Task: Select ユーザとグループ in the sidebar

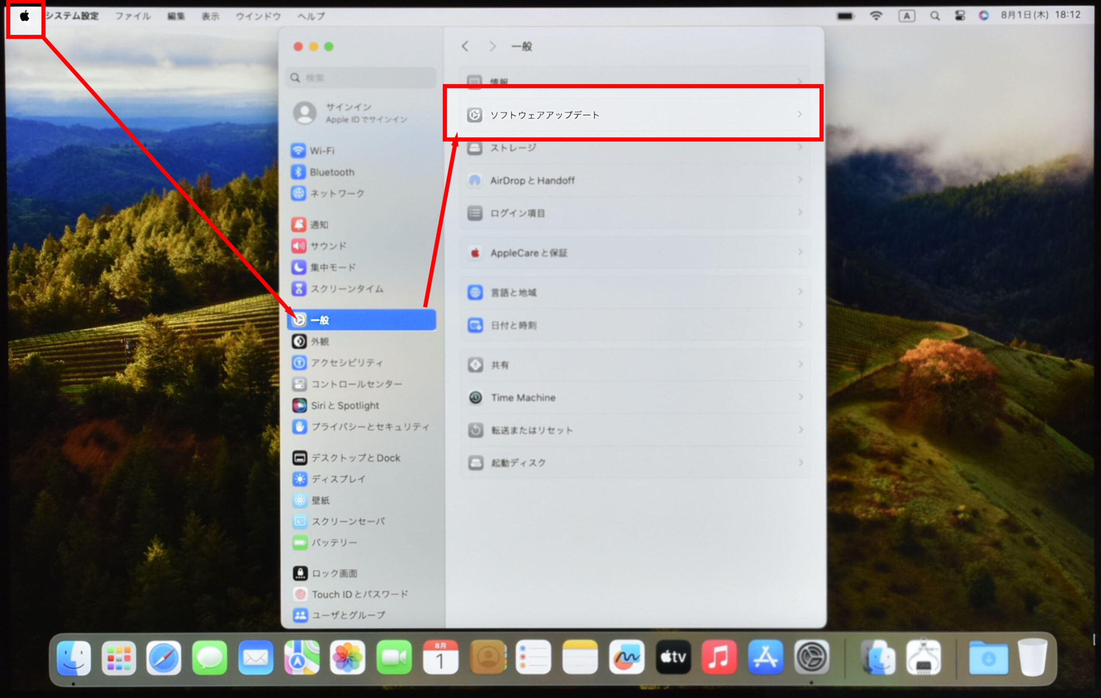Action: [361, 615]
